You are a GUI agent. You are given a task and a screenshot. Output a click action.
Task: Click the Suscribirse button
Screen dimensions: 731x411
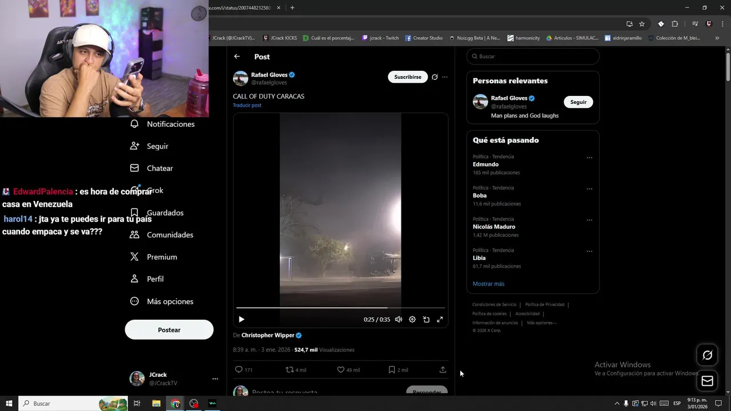[408, 77]
